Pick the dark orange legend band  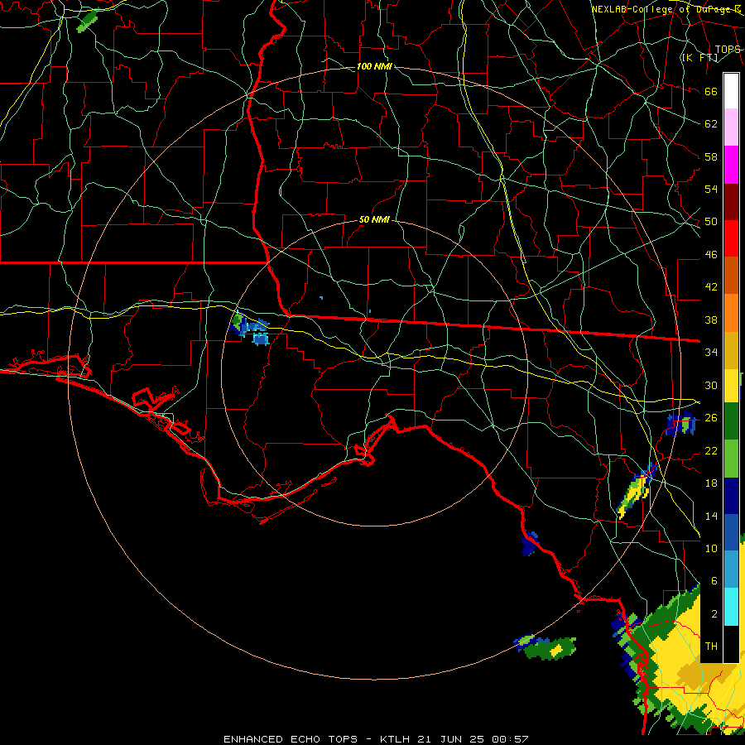(731, 276)
